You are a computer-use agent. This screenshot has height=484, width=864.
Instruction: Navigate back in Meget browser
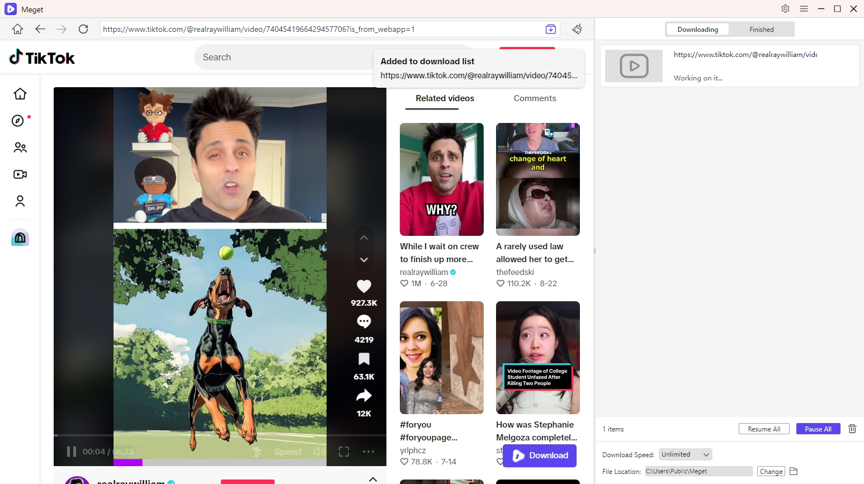tap(40, 29)
